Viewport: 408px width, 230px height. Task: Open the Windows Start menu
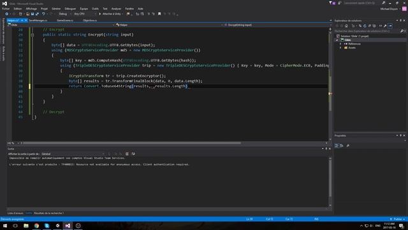[5, 226]
